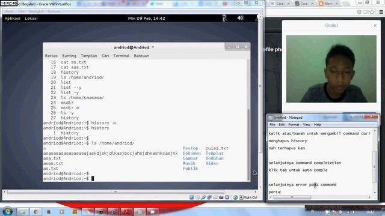Open Adobe Reader from the Windows taskbar
385x216 pixels.
126,212
